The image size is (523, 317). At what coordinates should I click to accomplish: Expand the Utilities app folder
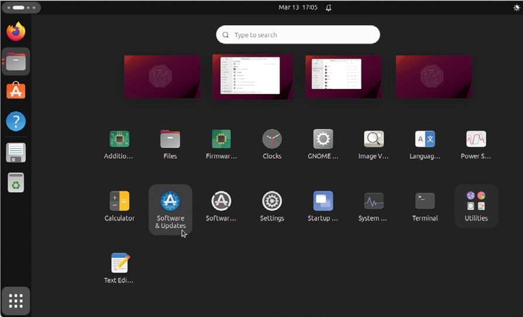coord(476,206)
